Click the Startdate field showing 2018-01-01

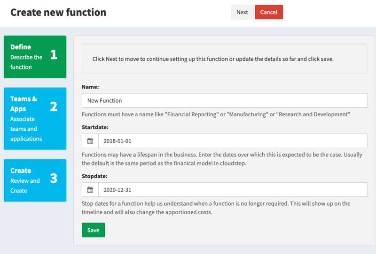(x=233, y=141)
